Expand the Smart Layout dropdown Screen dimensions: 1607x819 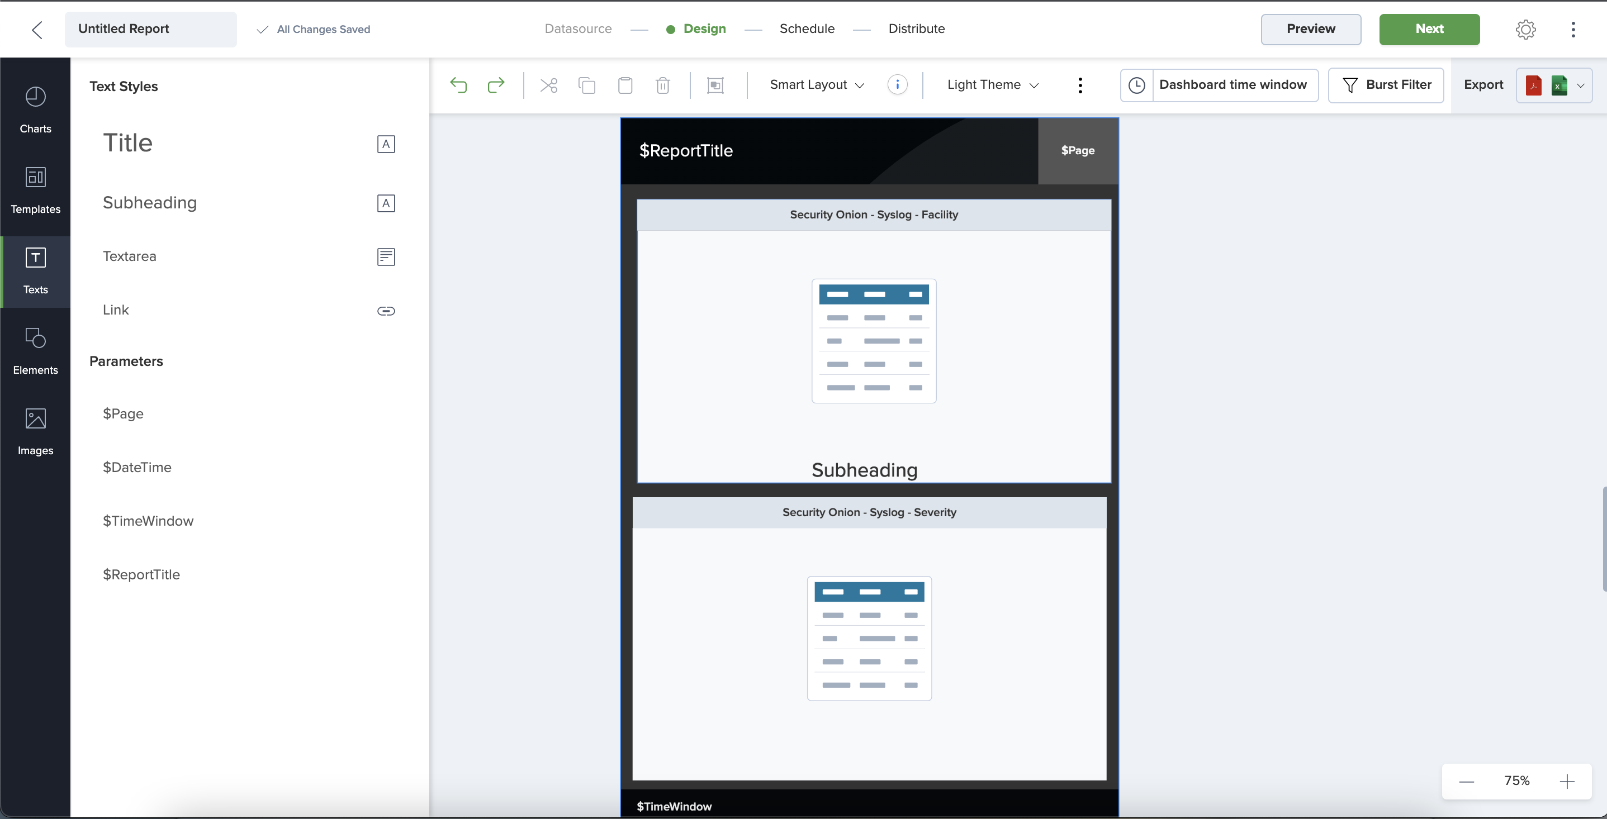click(817, 85)
